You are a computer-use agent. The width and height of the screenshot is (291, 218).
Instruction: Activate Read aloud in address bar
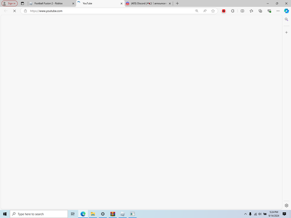tap(205, 11)
